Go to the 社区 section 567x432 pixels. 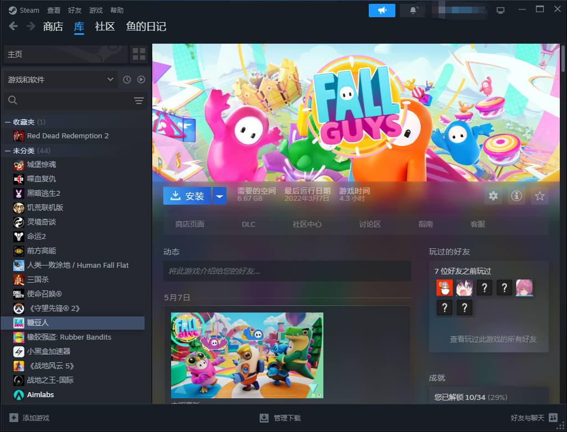point(105,27)
